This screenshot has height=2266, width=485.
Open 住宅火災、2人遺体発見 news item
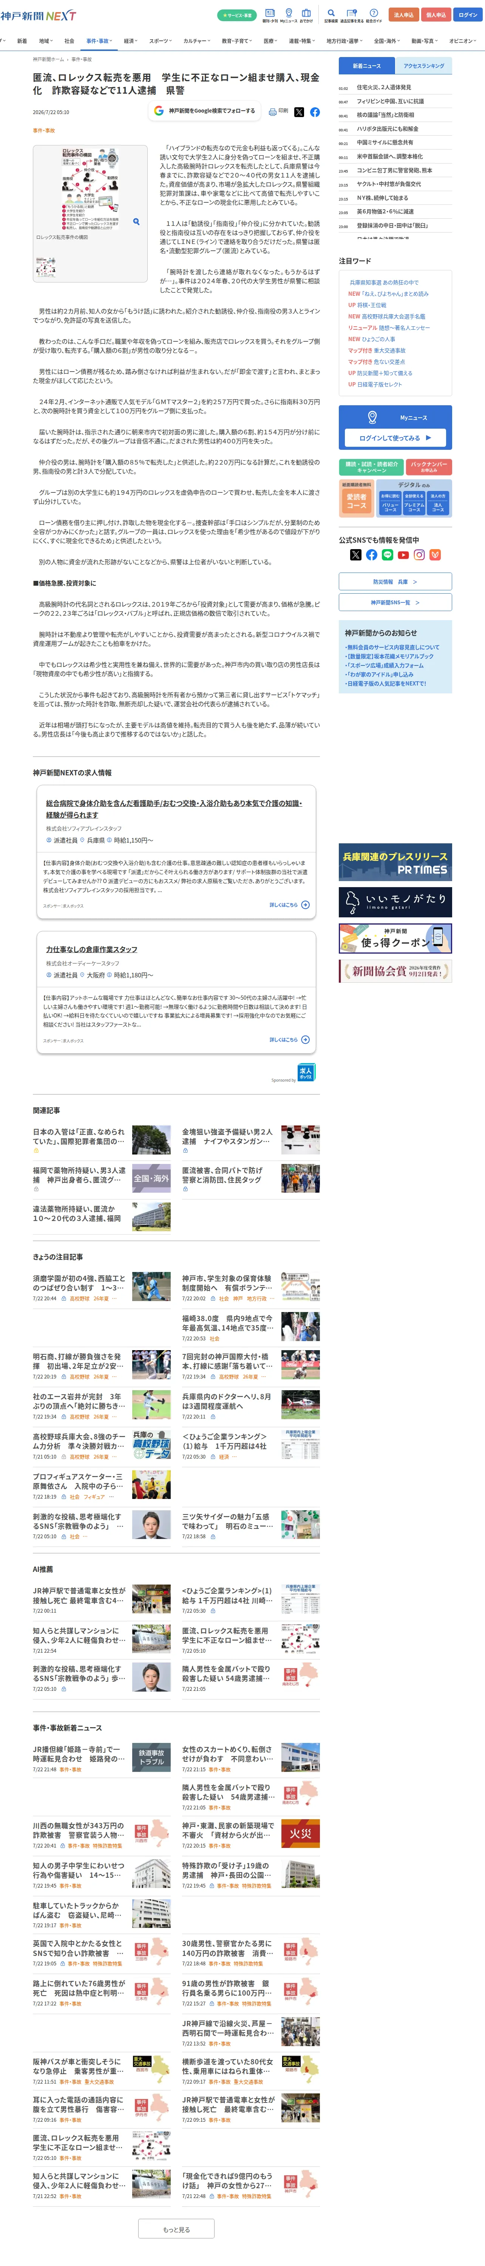click(x=384, y=87)
